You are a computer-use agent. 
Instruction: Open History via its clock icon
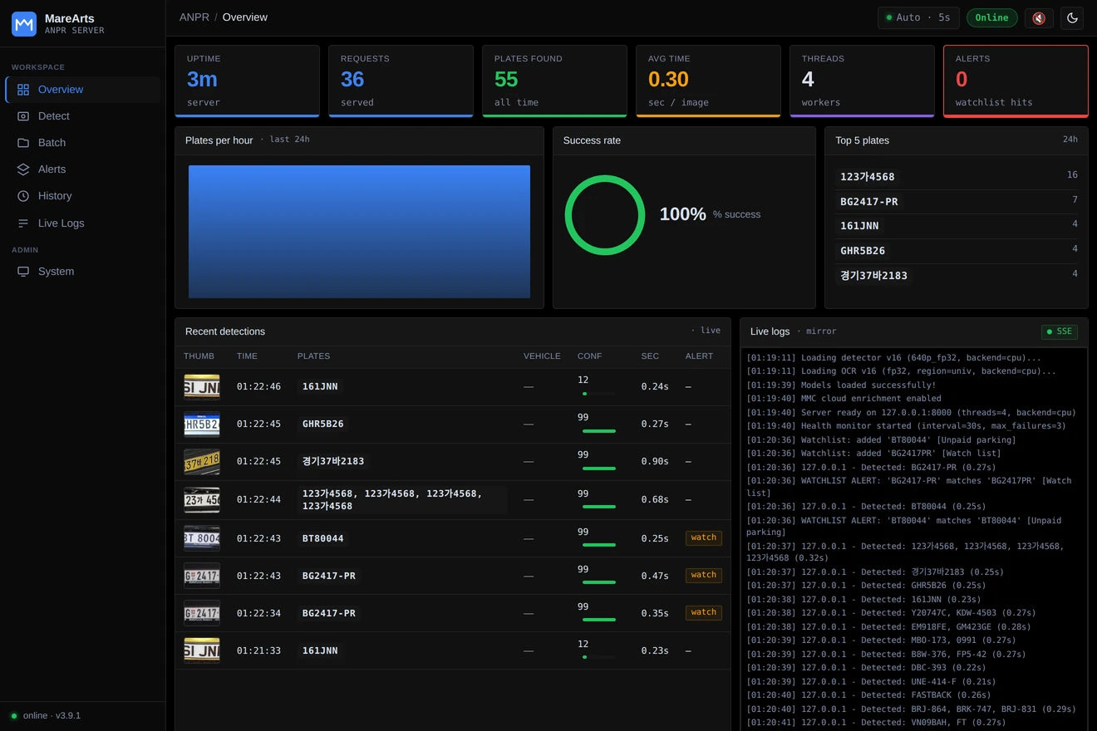23,196
